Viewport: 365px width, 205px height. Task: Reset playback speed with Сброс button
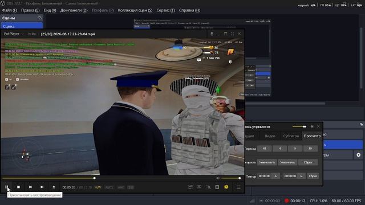[308, 162]
